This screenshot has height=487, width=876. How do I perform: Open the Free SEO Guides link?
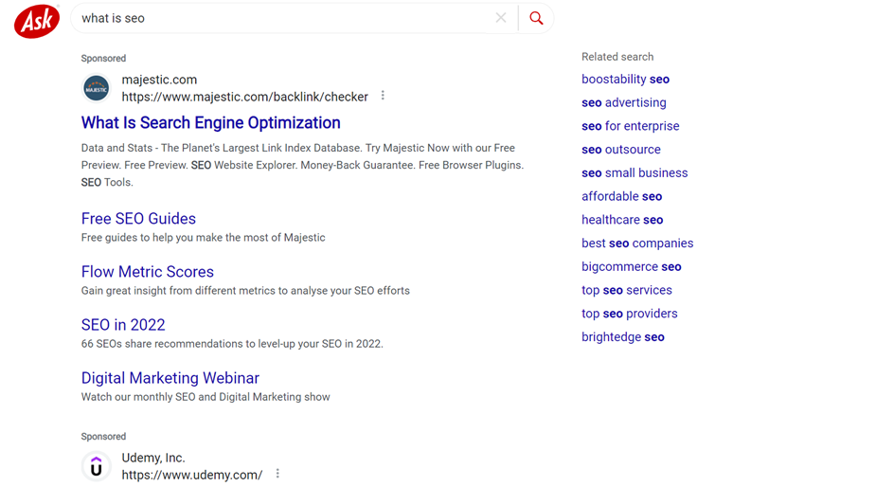138,219
